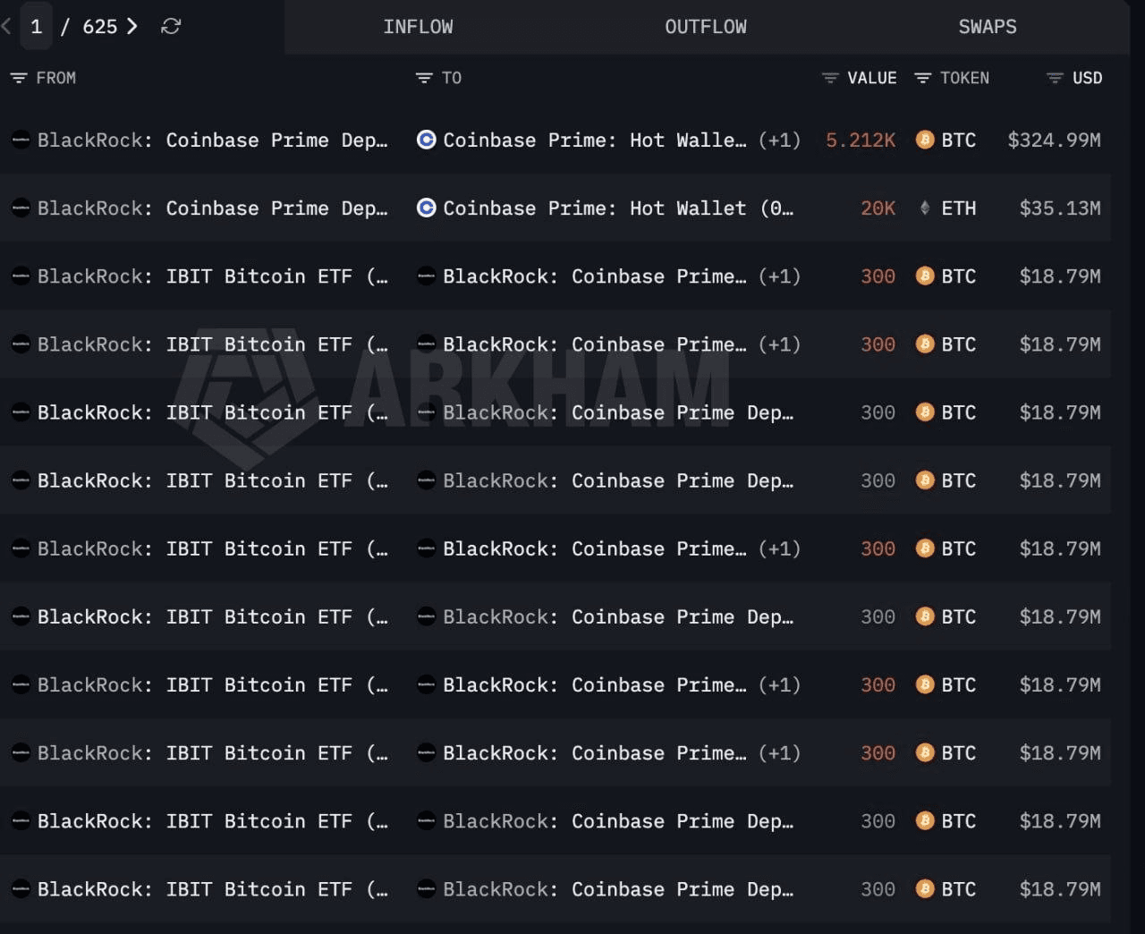Click the Ethereum token icon
This screenshot has width=1145, height=934.
pyautogui.click(x=925, y=208)
